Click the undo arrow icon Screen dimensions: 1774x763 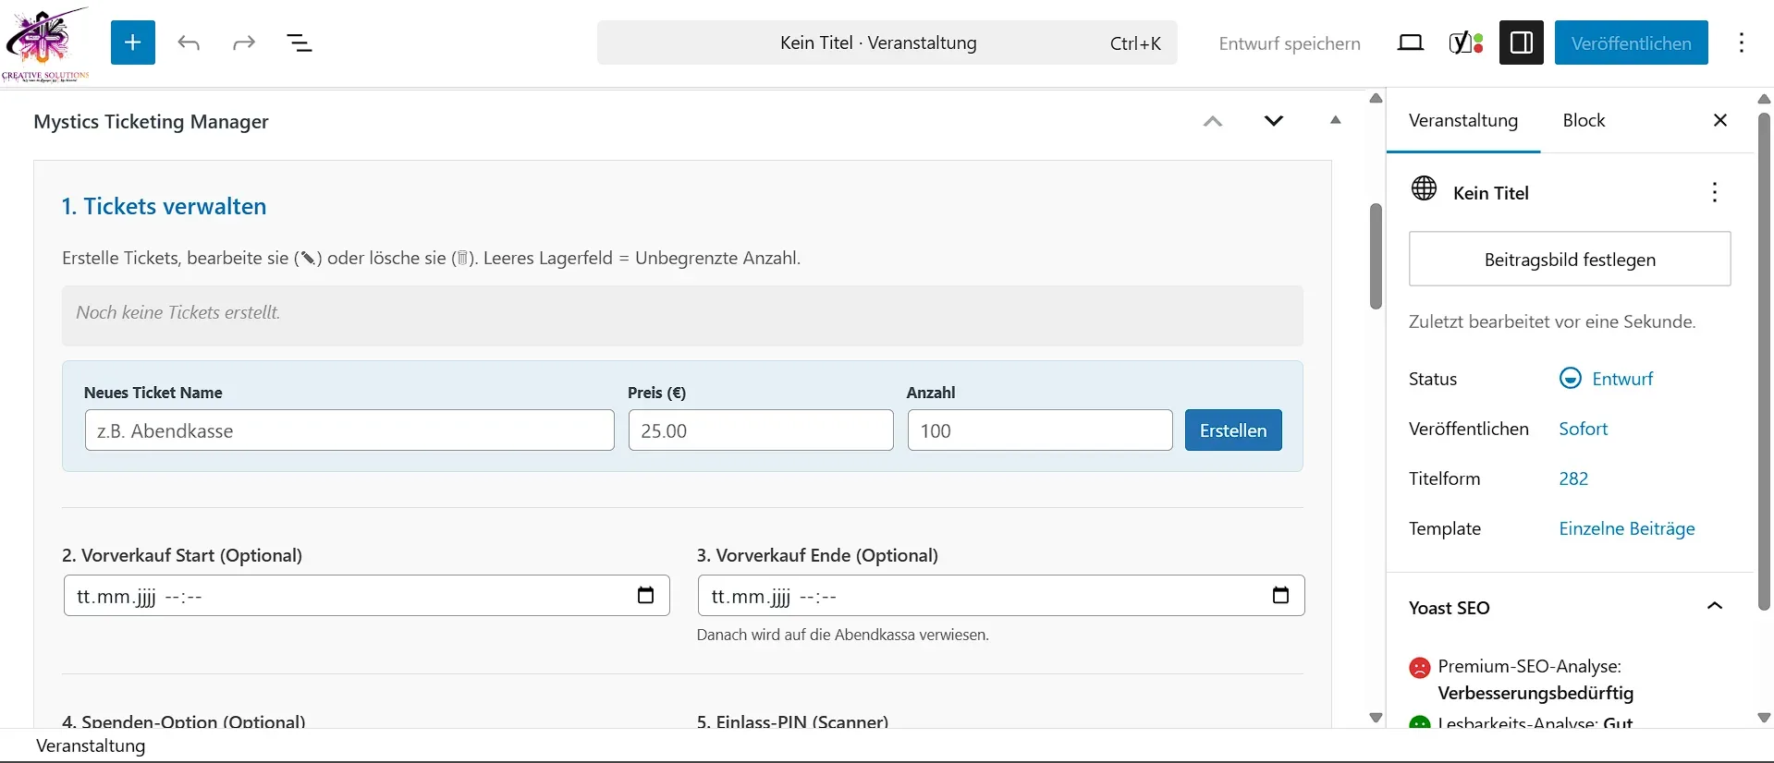coord(189,42)
